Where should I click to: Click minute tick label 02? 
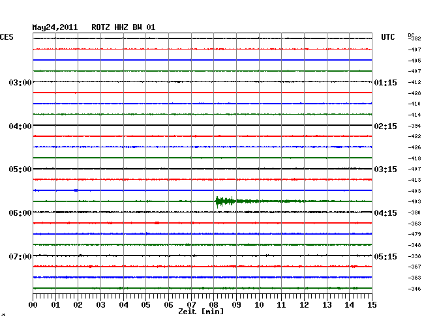point(78,304)
